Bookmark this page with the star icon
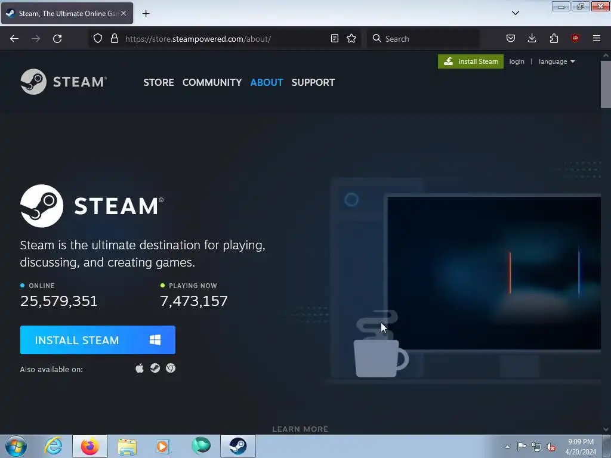 coord(351,38)
